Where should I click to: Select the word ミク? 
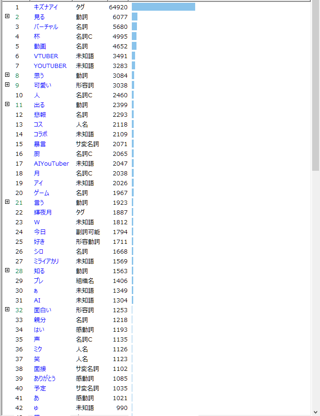pos(38,349)
